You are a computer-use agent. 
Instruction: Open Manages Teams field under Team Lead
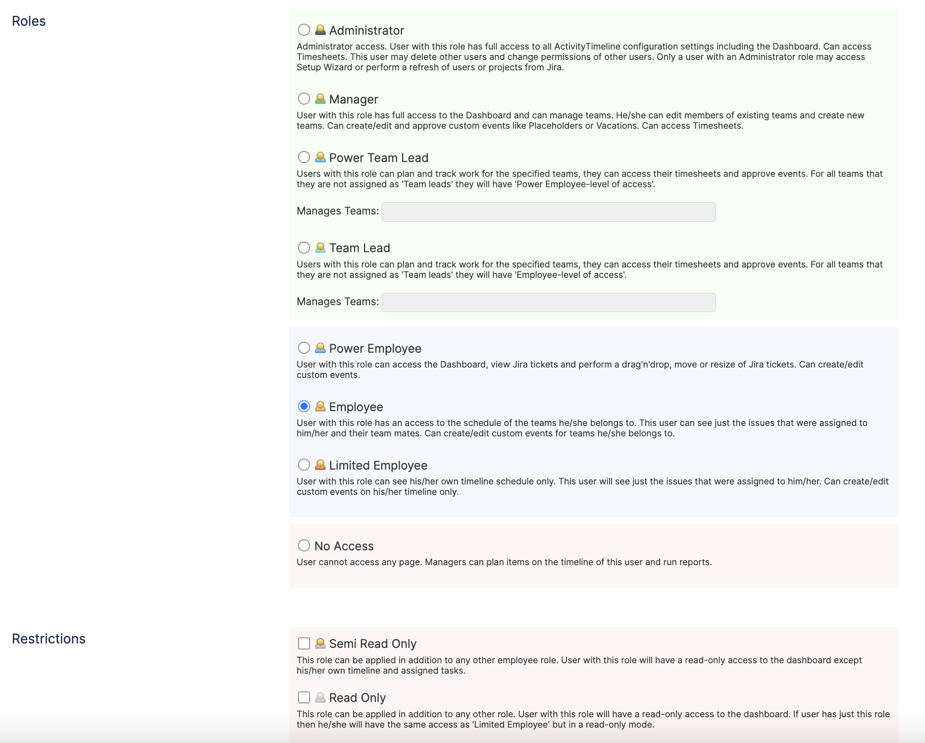click(x=548, y=302)
